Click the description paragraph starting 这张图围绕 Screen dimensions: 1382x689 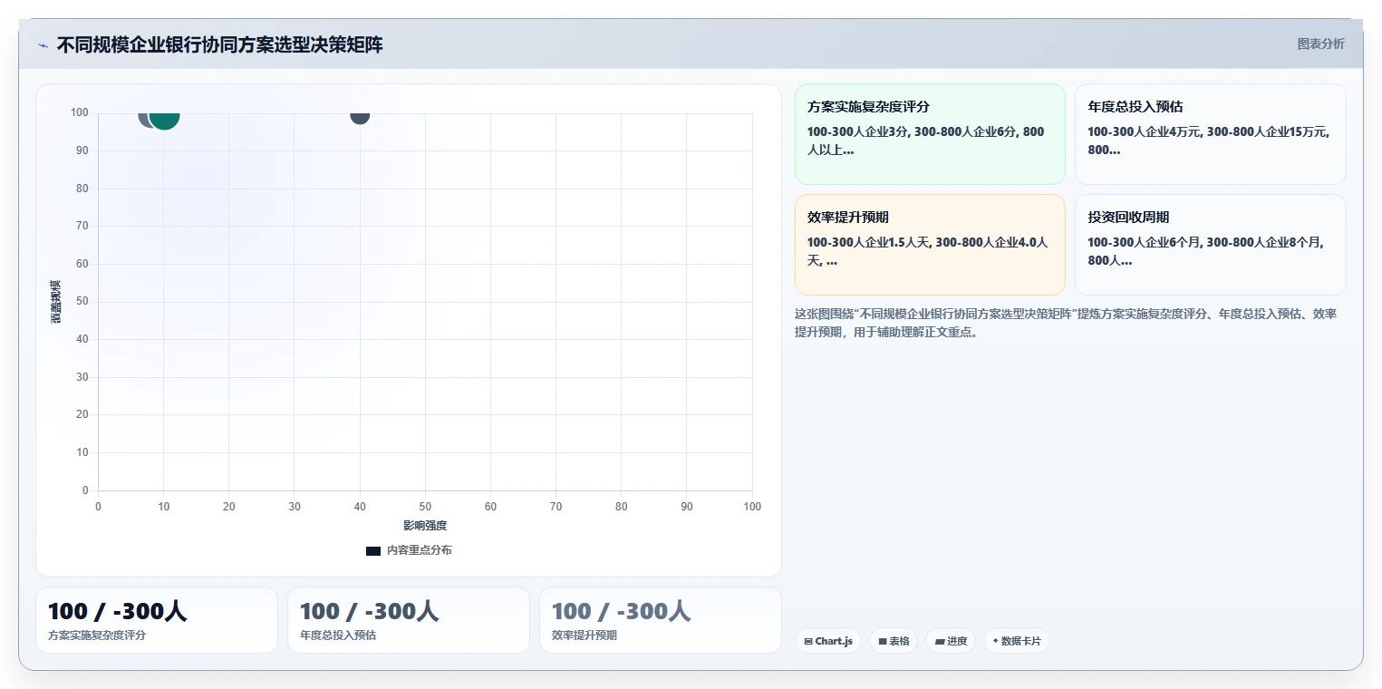tap(1066, 323)
